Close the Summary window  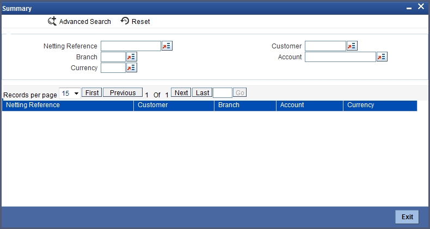(x=421, y=7)
